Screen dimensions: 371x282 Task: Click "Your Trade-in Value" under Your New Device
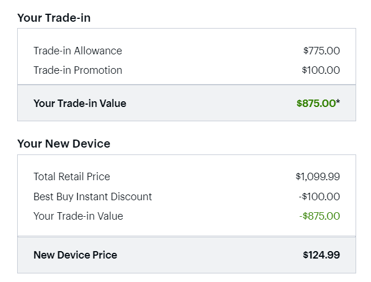click(x=78, y=216)
